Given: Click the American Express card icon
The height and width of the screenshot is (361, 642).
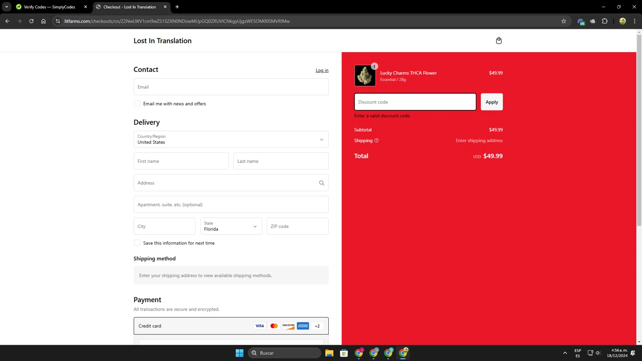Looking at the screenshot, I should coord(303,326).
